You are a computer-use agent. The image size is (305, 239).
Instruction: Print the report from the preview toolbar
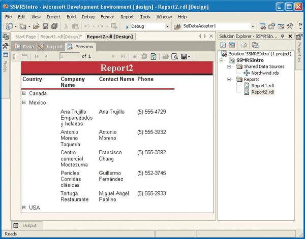(165, 56)
